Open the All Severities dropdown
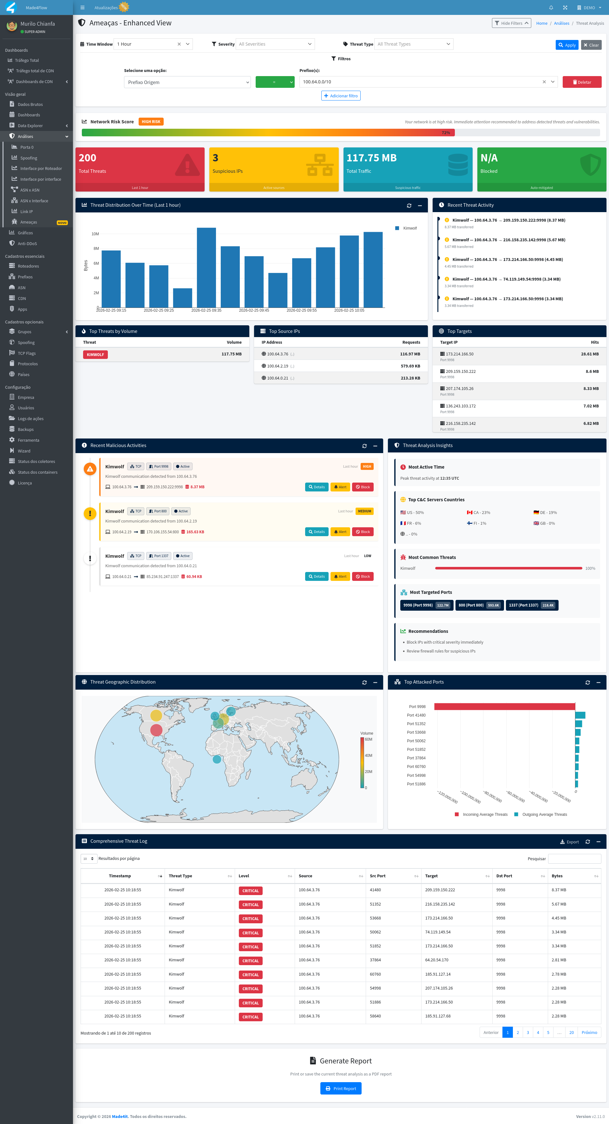 275,44
